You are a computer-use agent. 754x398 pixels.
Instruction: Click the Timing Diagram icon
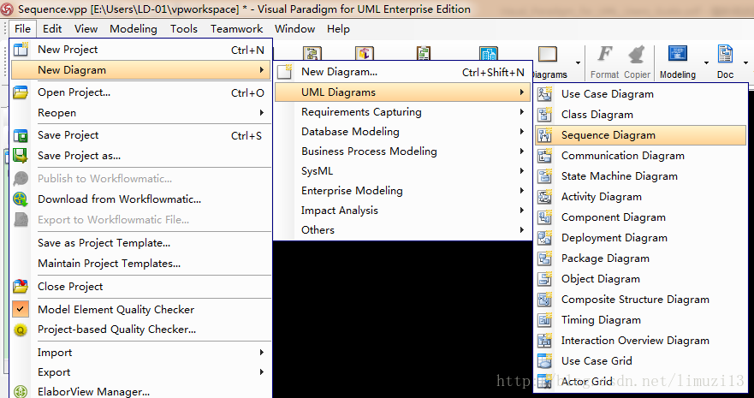click(x=544, y=320)
